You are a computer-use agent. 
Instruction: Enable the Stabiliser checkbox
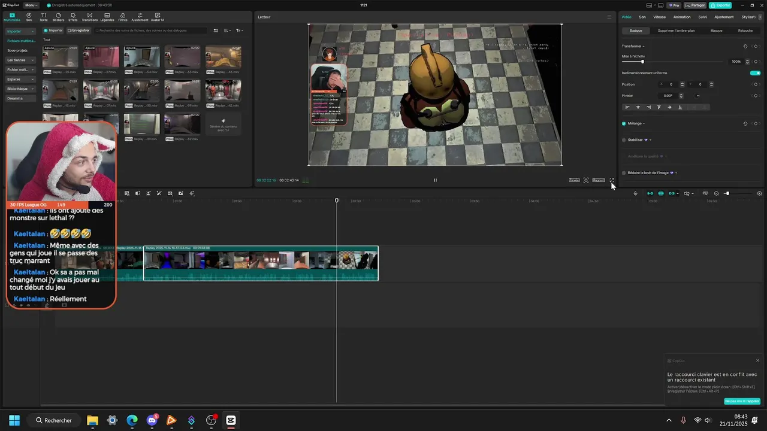coord(624,140)
